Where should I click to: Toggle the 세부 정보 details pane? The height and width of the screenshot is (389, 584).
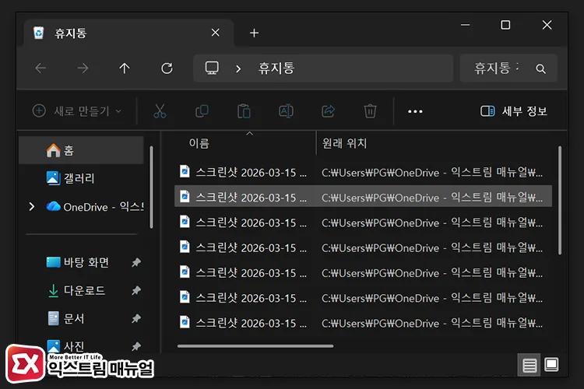tap(514, 111)
